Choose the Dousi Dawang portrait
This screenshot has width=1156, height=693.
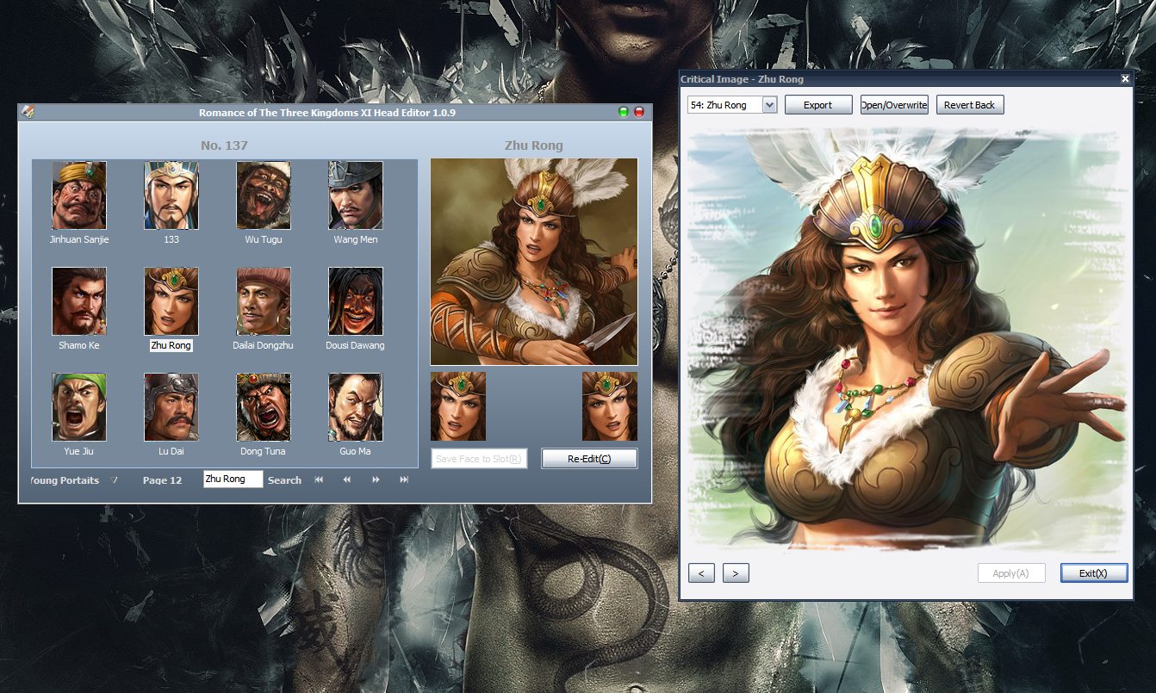point(356,301)
